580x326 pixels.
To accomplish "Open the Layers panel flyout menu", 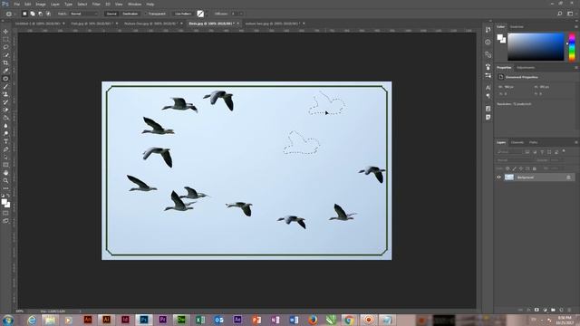I will tap(576, 142).
